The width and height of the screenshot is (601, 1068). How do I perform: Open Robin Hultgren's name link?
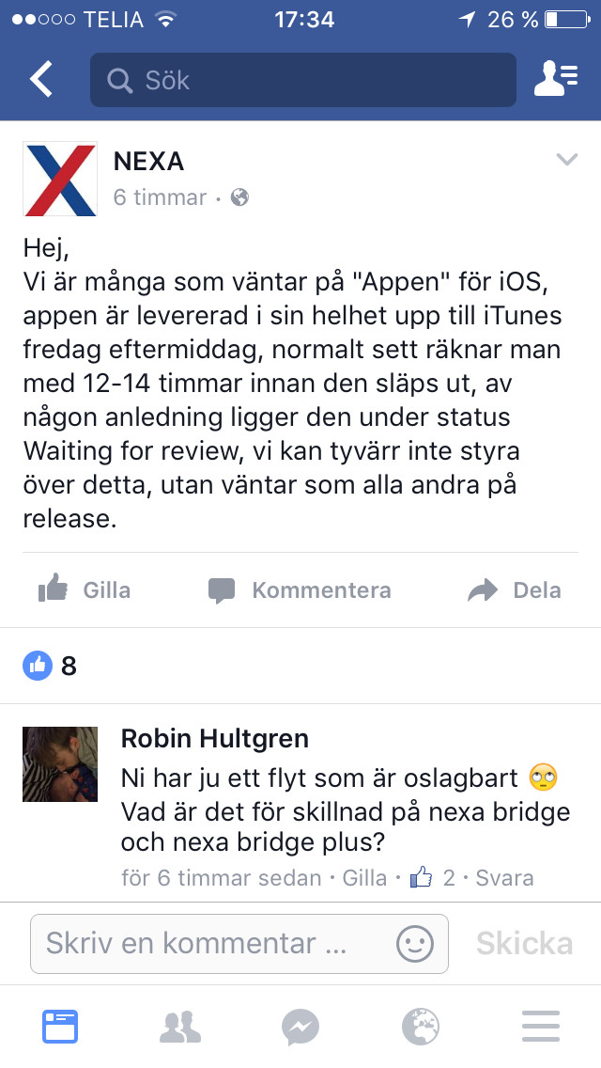[x=214, y=738]
